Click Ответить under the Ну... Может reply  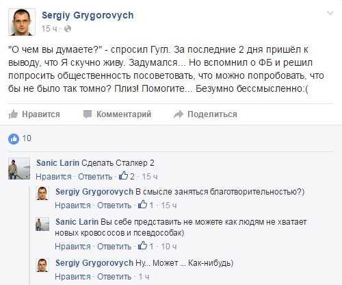(114, 277)
